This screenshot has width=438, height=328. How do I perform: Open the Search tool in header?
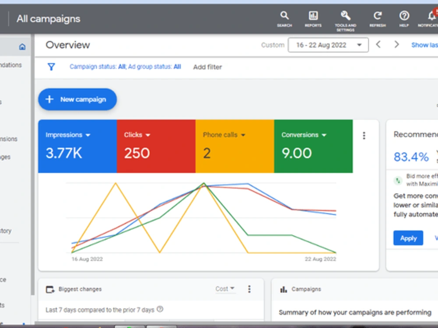point(284,19)
